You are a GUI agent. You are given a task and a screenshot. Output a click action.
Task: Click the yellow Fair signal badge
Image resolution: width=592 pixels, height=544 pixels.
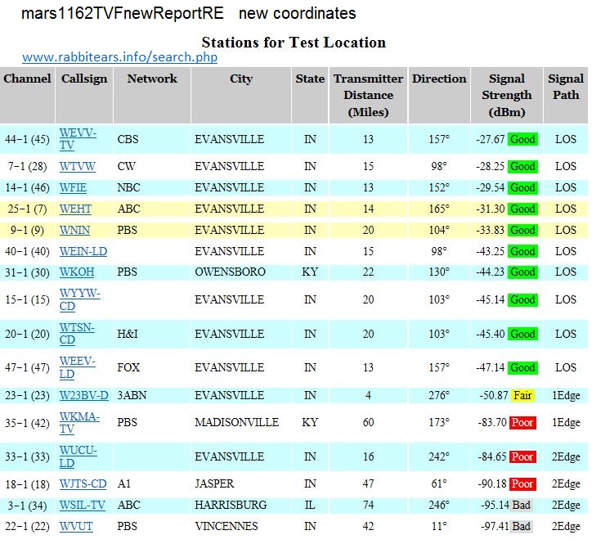(x=522, y=396)
